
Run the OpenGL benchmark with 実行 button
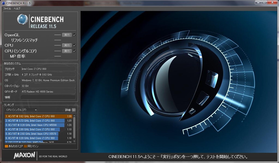tap(67, 35)
